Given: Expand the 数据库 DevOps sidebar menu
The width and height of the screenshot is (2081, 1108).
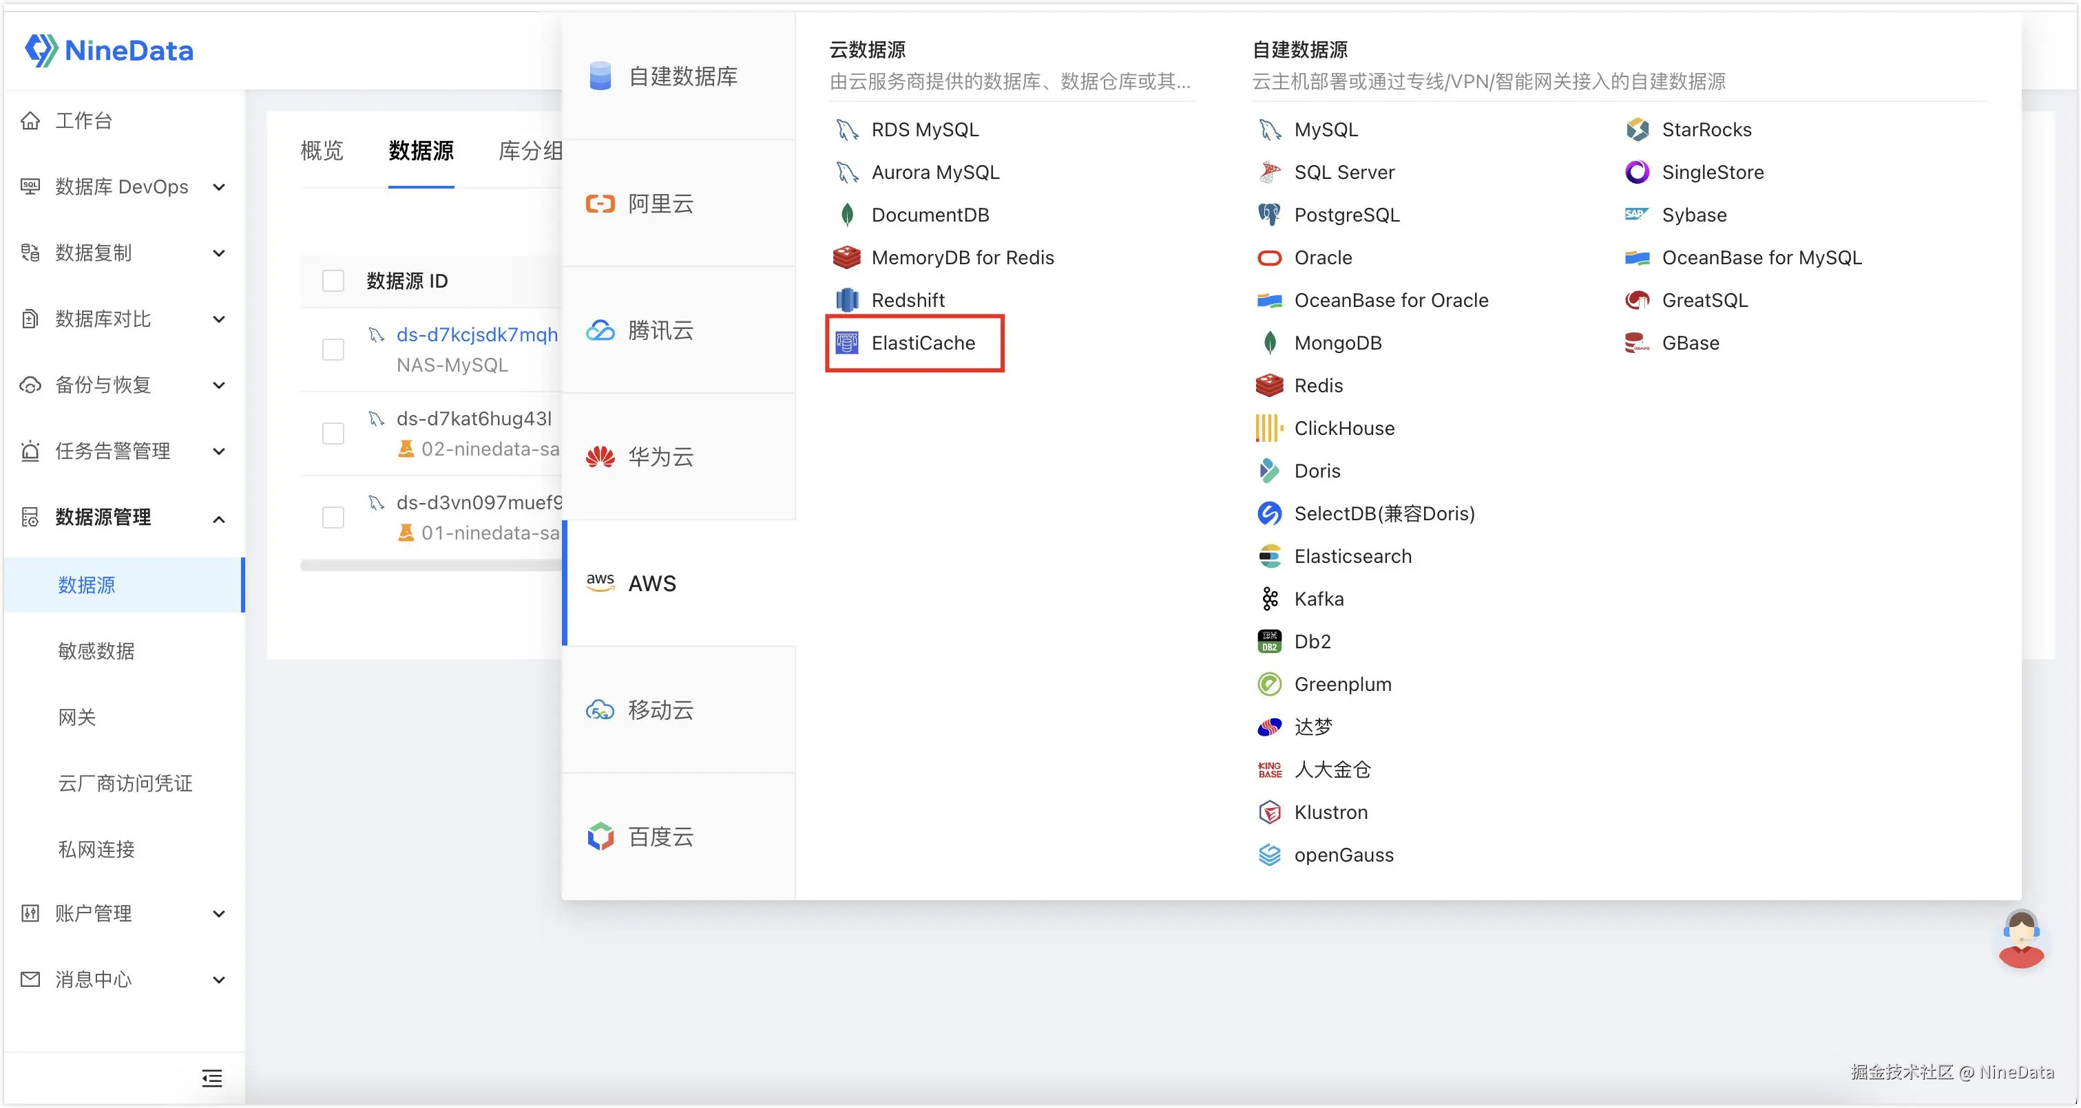Looking at the screenshot, I should tap(121, 187).
